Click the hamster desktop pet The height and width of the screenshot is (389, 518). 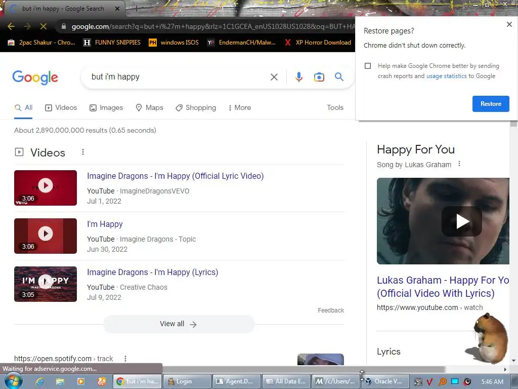pos(488,339)
